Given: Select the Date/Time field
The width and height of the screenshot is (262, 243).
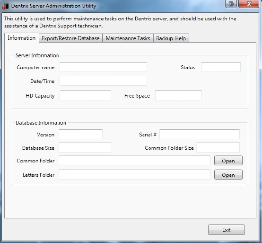Looking at the screenshot, I should coord(103,81).
